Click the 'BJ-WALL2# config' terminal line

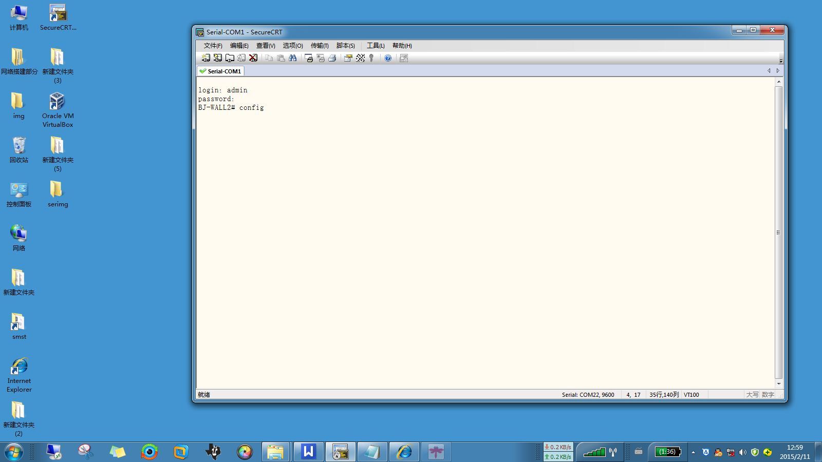pyautogui.click(x=231, y=108)
